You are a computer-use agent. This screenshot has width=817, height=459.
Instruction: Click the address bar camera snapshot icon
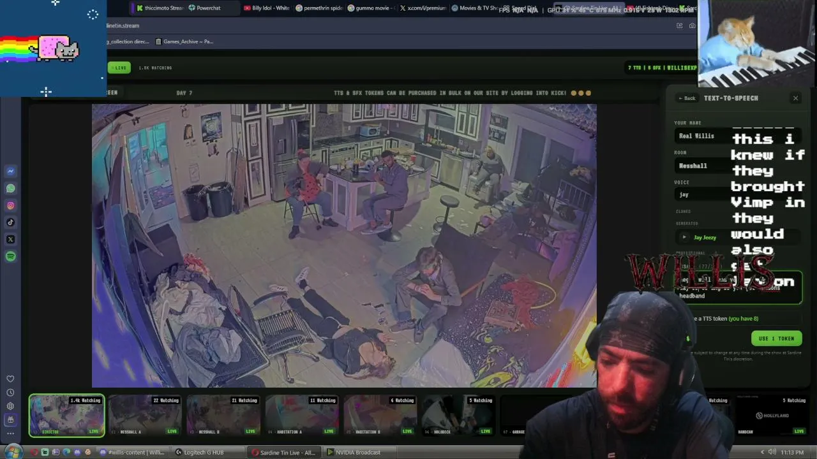tap(693, 25)
